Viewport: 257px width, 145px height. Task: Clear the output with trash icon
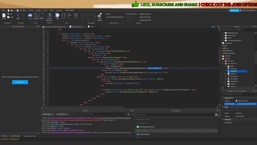tap(128, 114)
